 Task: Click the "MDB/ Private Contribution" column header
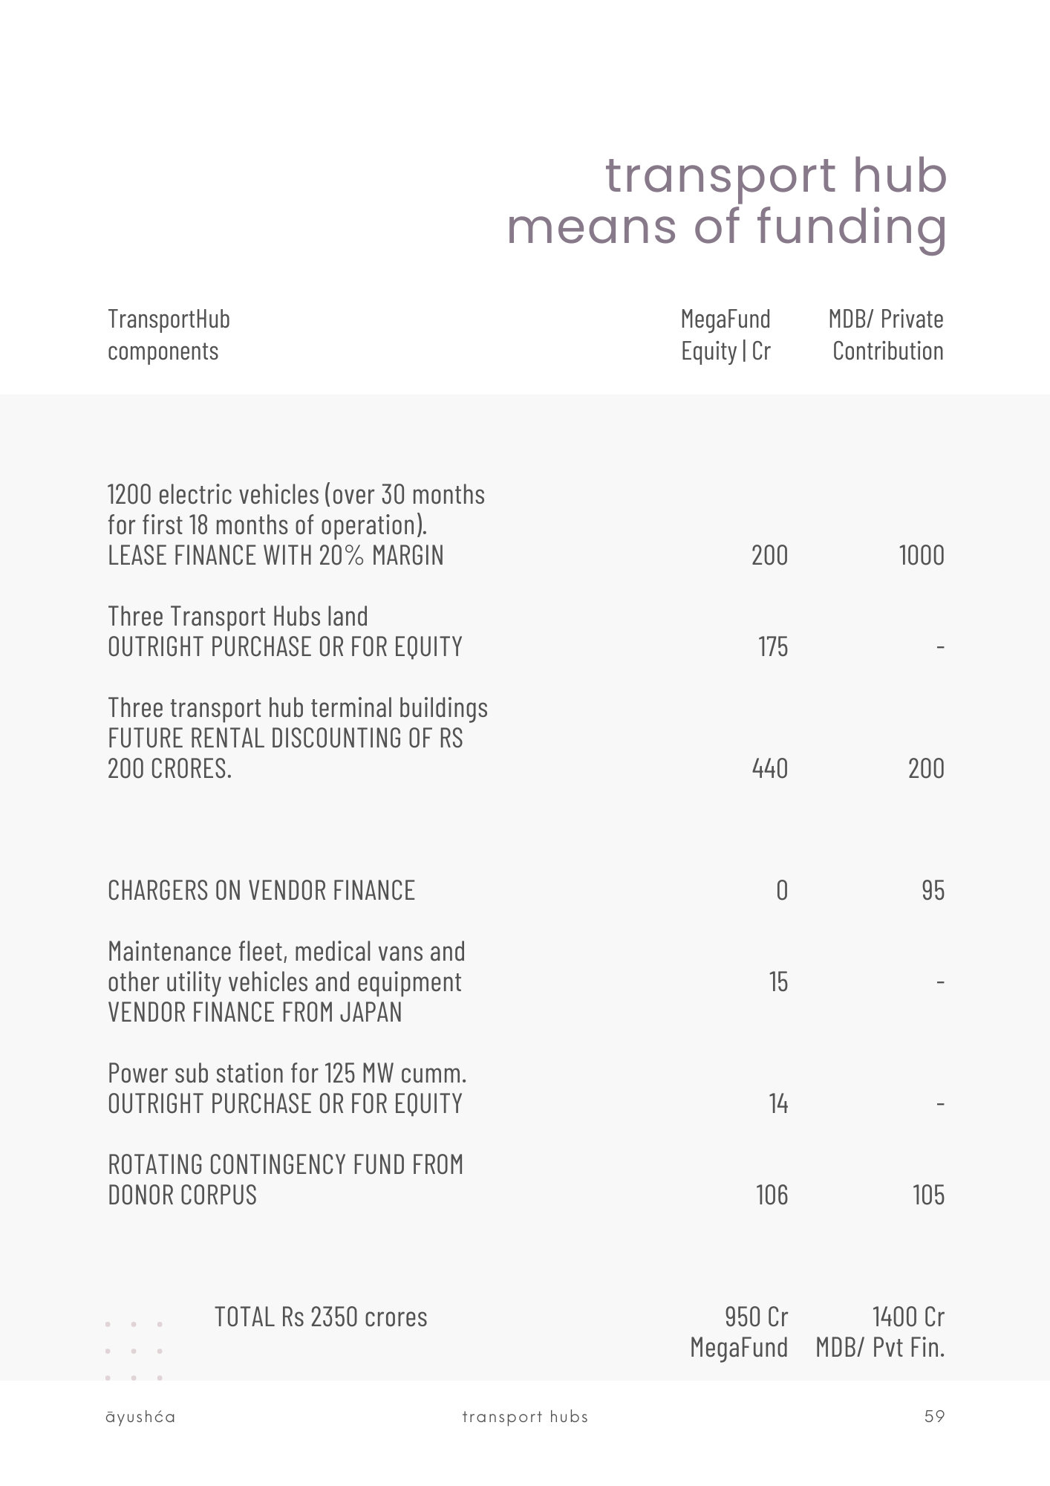coord(886,334)
